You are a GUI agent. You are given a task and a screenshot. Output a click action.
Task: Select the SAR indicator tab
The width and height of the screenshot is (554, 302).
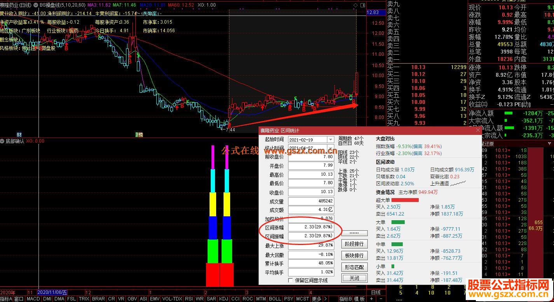(x=211, y=299)
